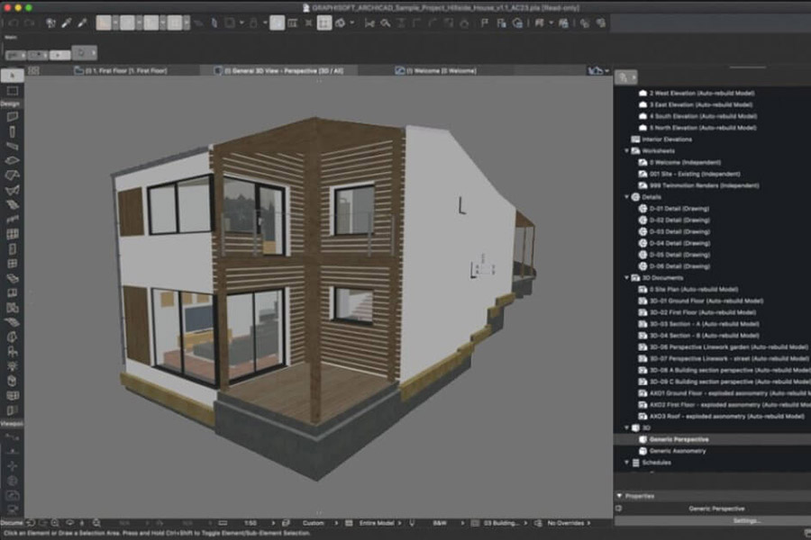
Task: Open AXO3 Roof exploded axonometry
Action: pyautogui.click(x=726, y=417)
